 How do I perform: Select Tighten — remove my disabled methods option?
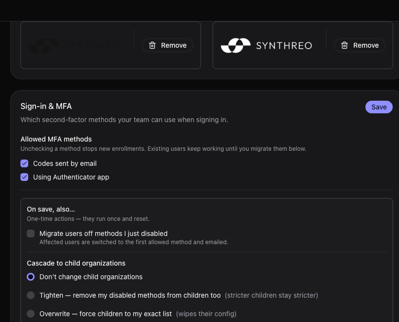click(31, 295)
